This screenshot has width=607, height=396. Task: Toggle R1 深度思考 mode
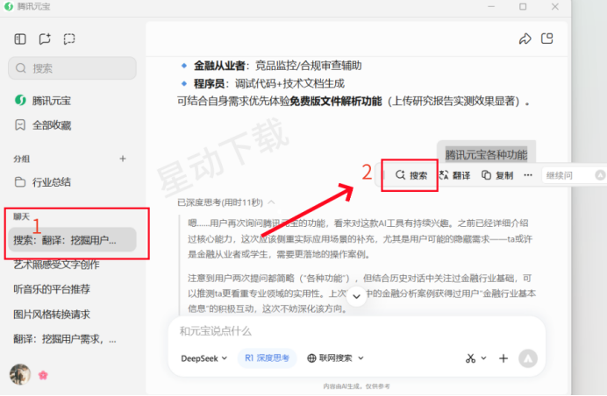coord(268,358)
